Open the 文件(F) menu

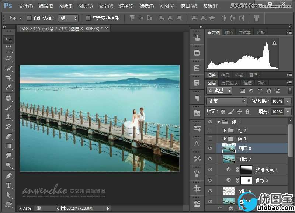(x=26, y=6)
